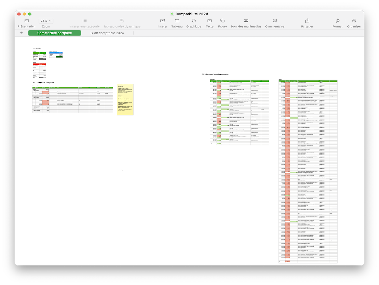The height and width of the screenshot is (285, 379).
Task: Collapse the Frais bancaires category group
Action: pyautogui.click(x=33, y=90)
